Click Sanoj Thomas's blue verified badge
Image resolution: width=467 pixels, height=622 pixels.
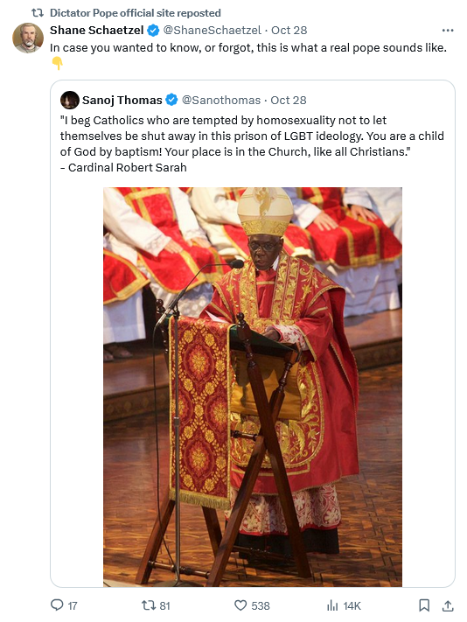coord(171,100)
